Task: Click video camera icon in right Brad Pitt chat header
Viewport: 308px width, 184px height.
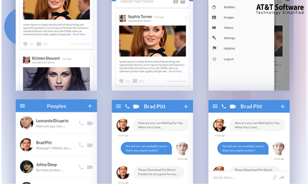Action: 233,106
